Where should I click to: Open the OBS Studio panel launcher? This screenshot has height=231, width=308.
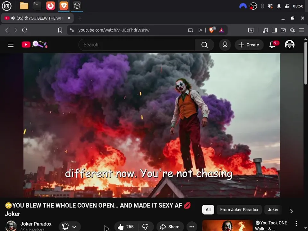click(x=77, y=6)
